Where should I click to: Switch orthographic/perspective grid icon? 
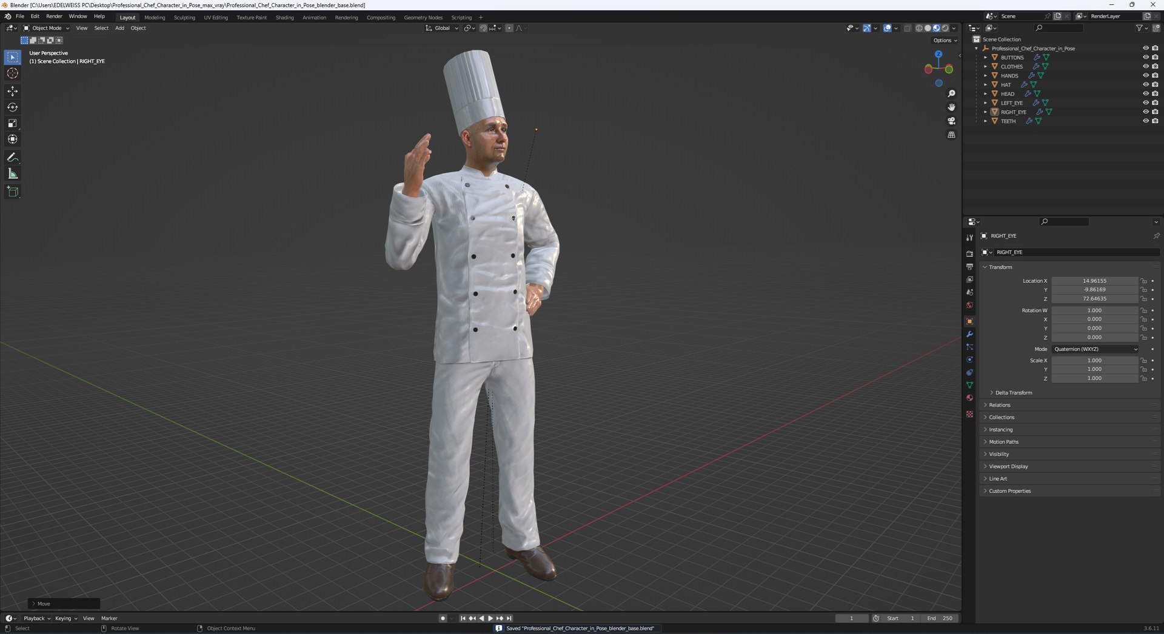click(951, 135)
